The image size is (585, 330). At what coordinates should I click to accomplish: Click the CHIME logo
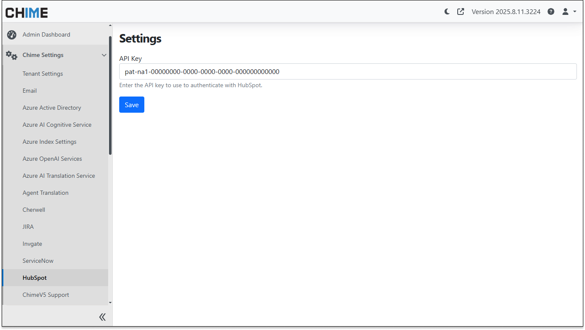tap(26, 13)
